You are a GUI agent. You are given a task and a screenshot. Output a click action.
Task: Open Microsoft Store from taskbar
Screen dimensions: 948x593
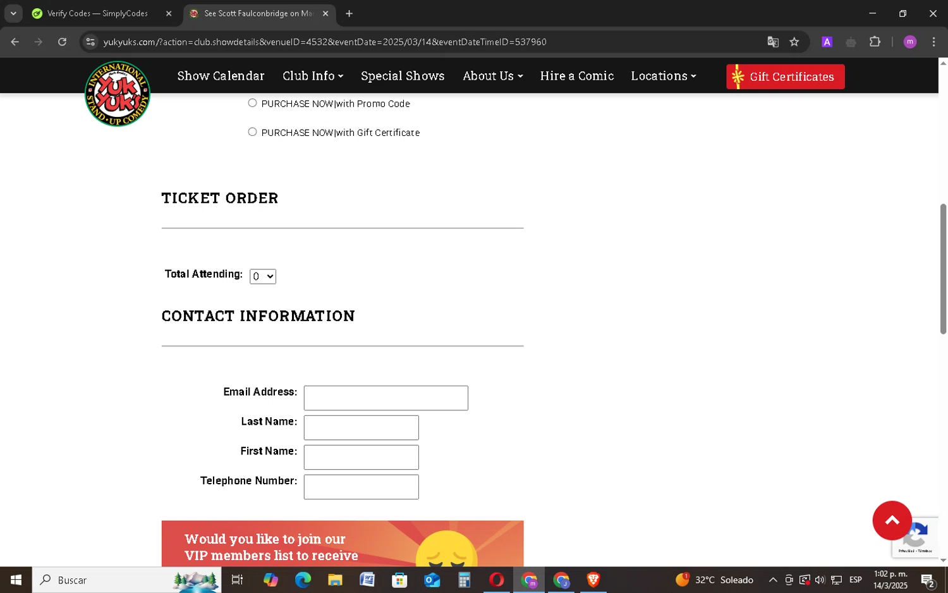pyautogui.click(x=399, y=580)
